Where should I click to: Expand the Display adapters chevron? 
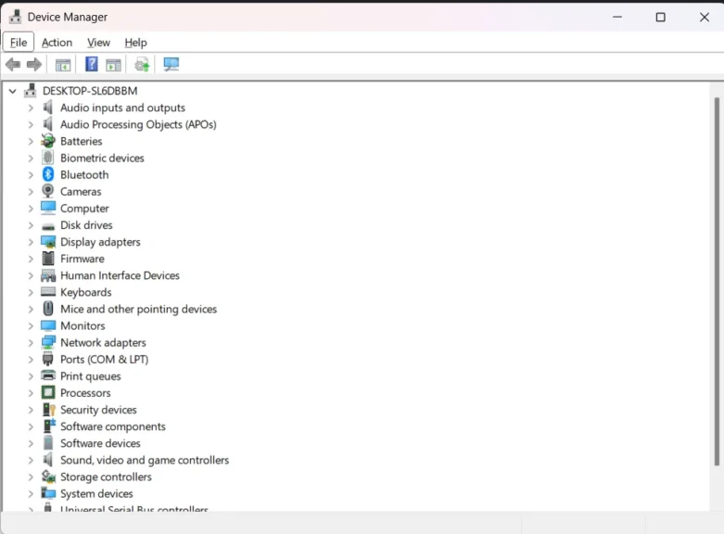31,242
